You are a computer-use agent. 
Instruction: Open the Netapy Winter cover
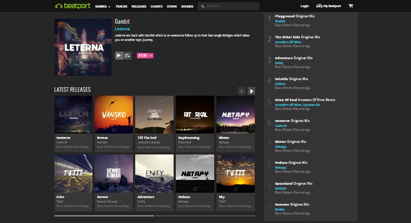(x=236, y=114)
